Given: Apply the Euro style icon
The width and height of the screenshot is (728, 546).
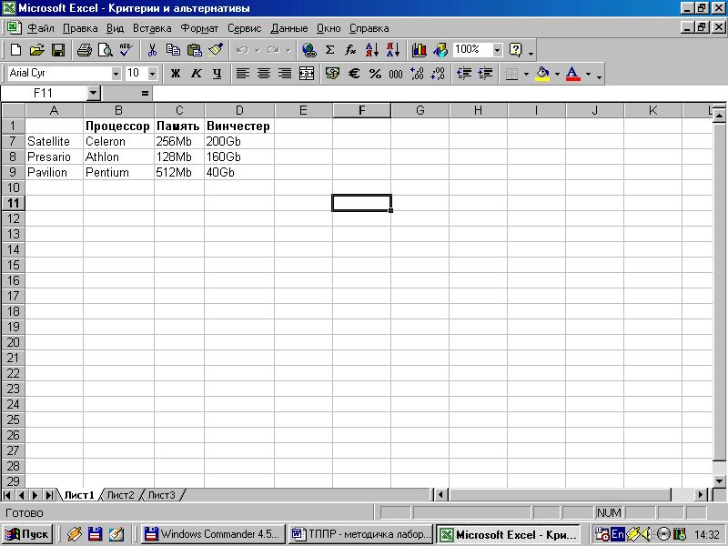Looking at the screenshot, I should (354, 74).
